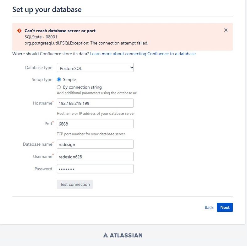Click TCP port number hint text
This screenshot has height=246, width=247.
click(x=91, y=134)
